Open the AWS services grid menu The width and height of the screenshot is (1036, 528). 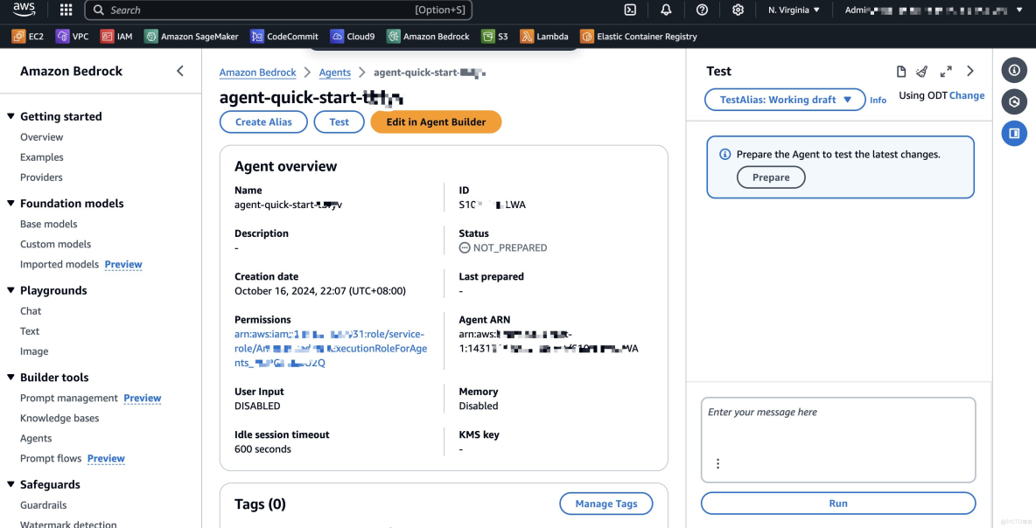coord(65,10)
